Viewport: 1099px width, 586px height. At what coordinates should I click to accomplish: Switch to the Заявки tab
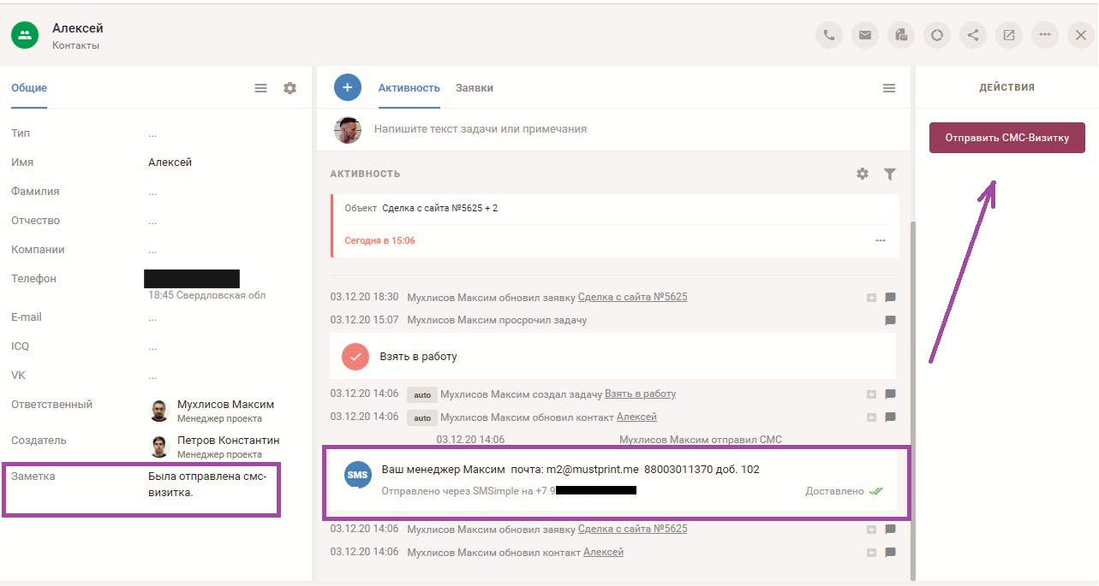click(474, 88)
